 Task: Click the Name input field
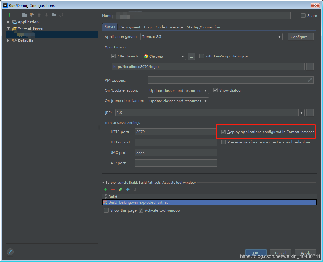[202, 16]
